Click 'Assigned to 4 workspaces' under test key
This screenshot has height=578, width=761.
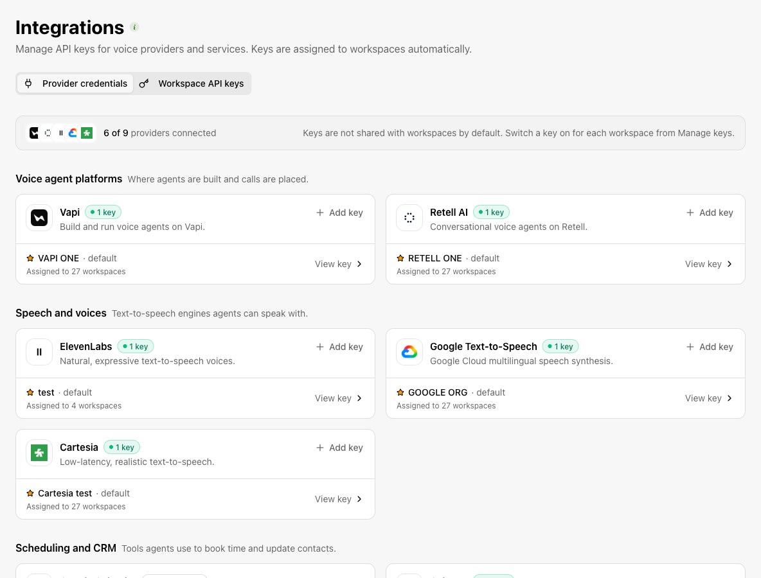point(74,406)
